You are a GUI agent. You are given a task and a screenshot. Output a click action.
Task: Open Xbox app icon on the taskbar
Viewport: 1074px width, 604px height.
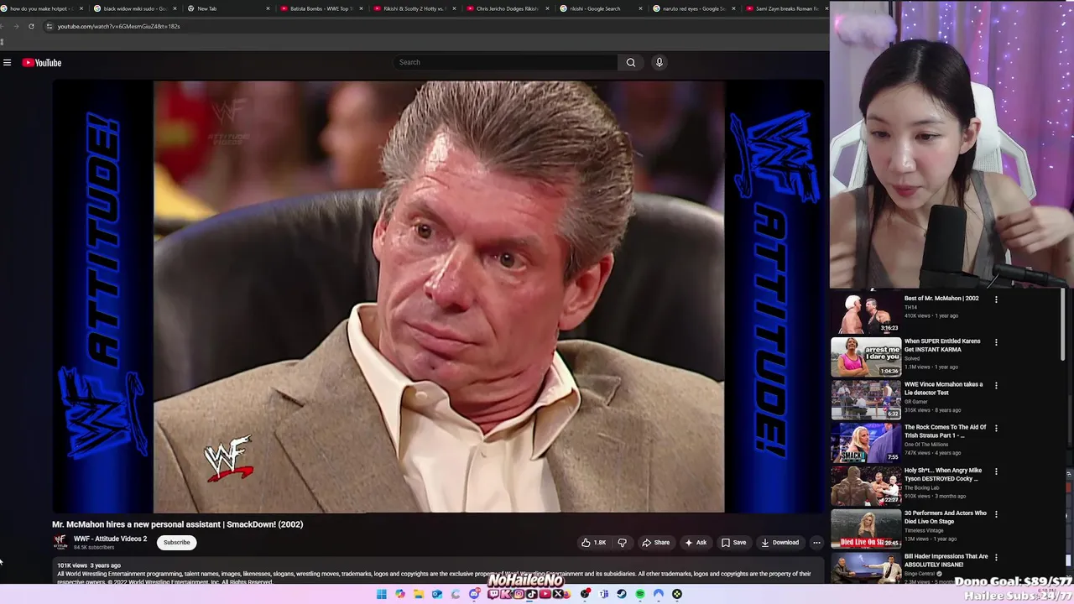[677, 594]
